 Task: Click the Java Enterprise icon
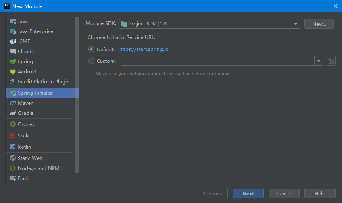click(x=13, y=31)
